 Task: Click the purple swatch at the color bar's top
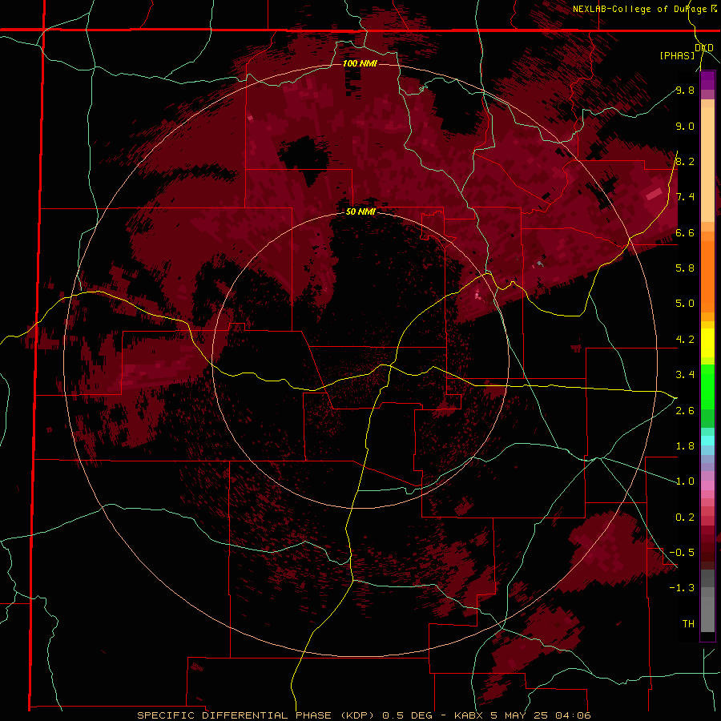click(707, 80)
